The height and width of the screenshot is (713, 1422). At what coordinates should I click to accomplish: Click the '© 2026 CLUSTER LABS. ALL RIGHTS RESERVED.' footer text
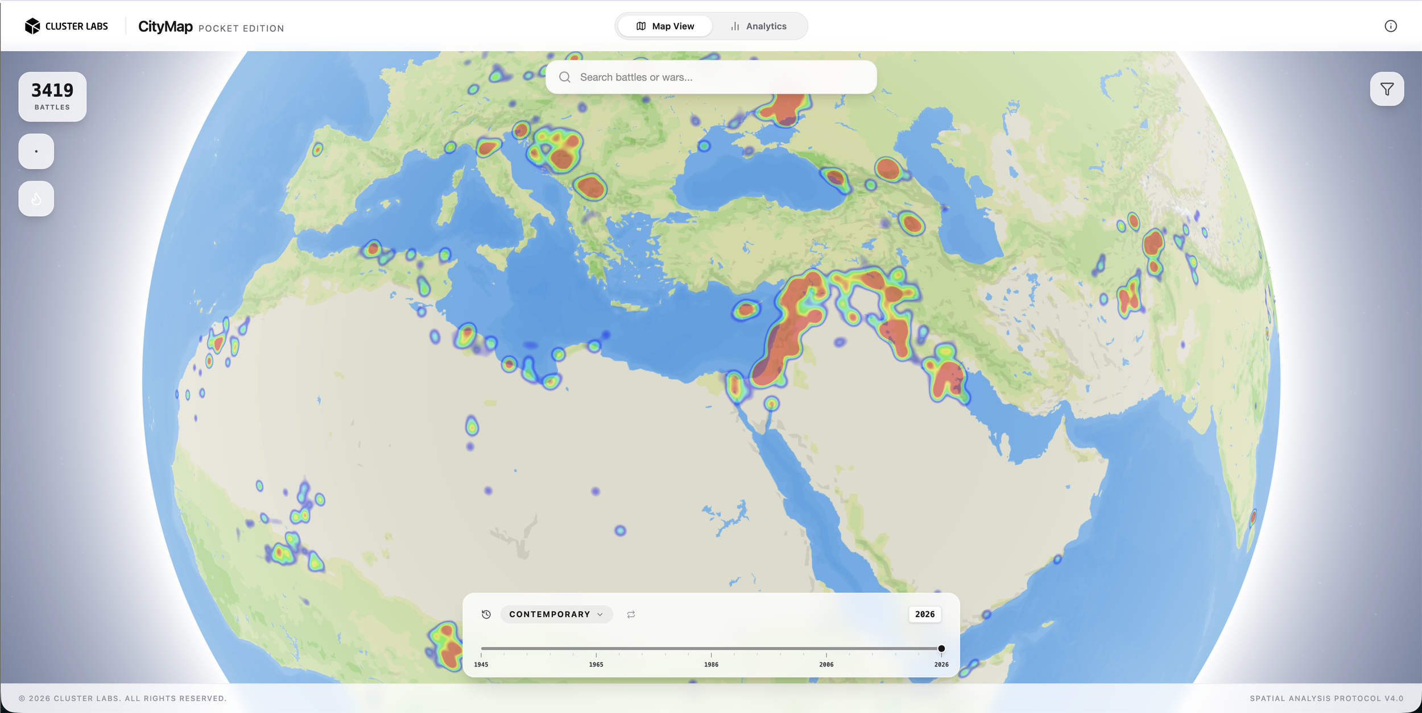[x=122, y=698]
